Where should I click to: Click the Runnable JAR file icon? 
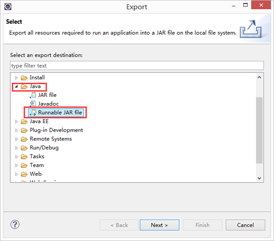(33, 113)
